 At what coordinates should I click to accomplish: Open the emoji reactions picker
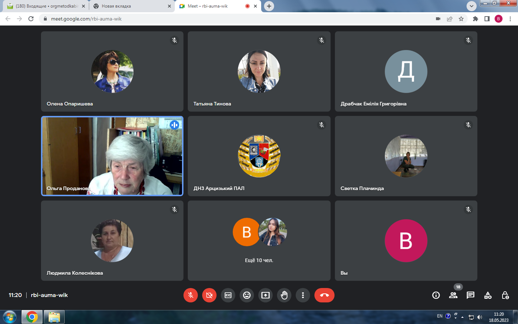pos(247,295)
